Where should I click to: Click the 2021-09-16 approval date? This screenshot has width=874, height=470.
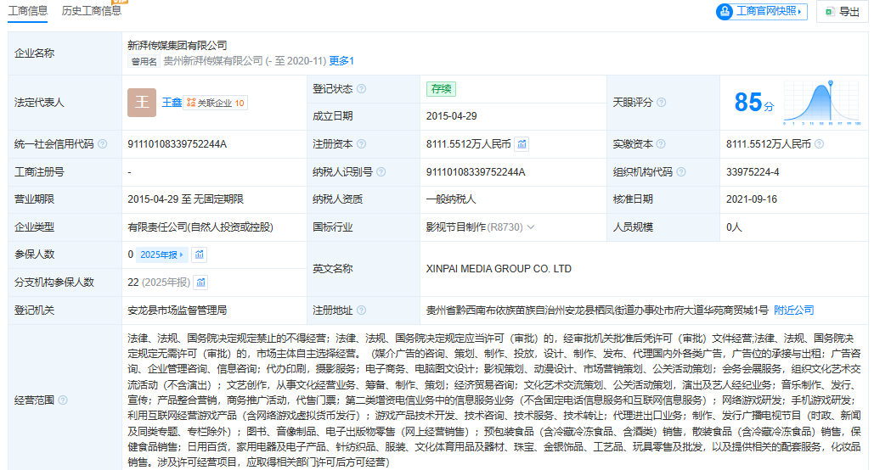point(752,199)
